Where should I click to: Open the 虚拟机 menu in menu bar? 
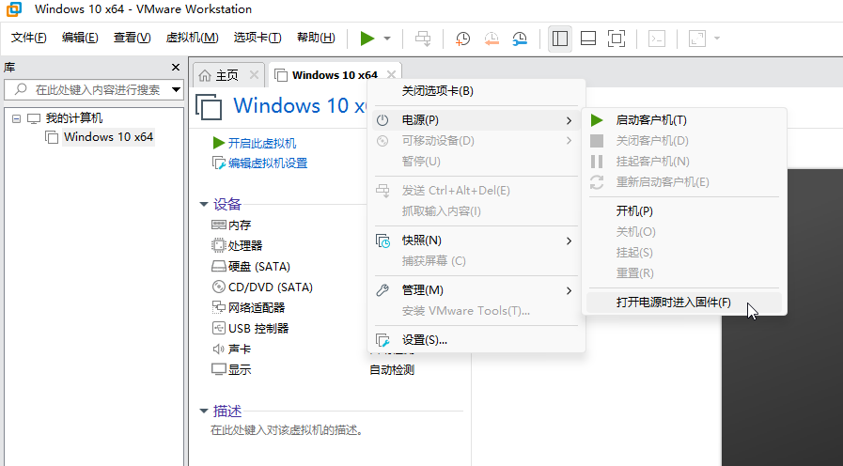click(192, 39)
